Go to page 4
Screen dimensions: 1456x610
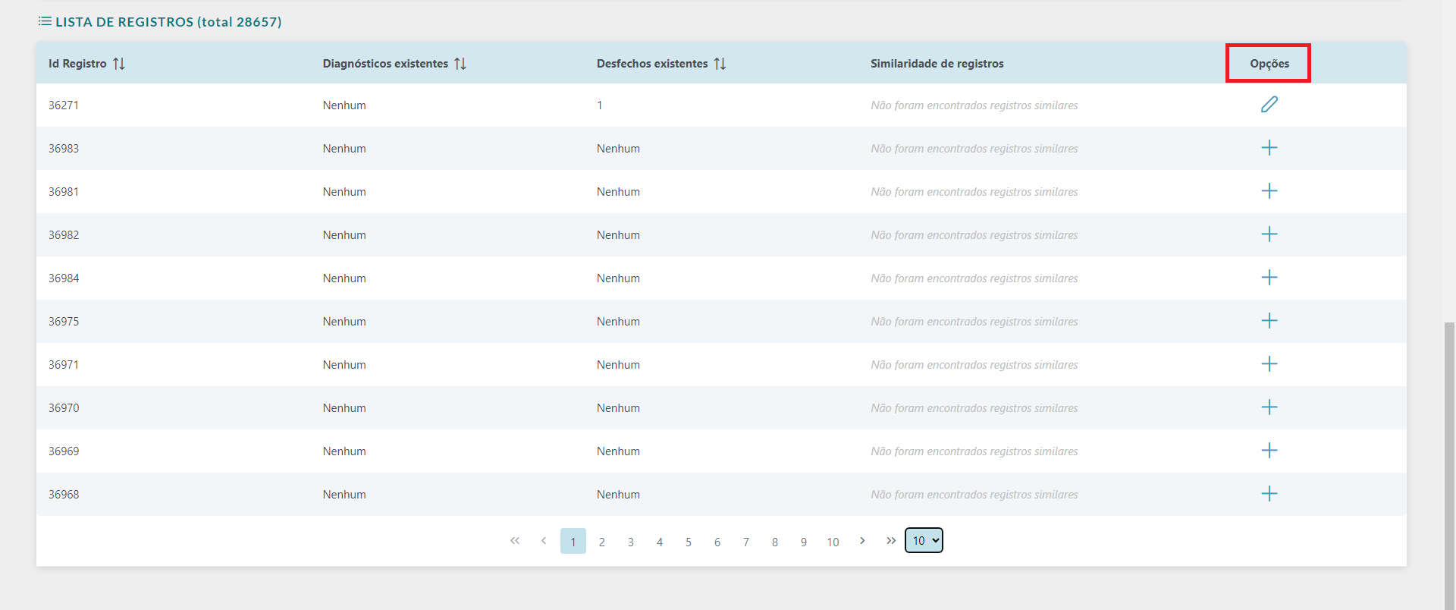660,542
